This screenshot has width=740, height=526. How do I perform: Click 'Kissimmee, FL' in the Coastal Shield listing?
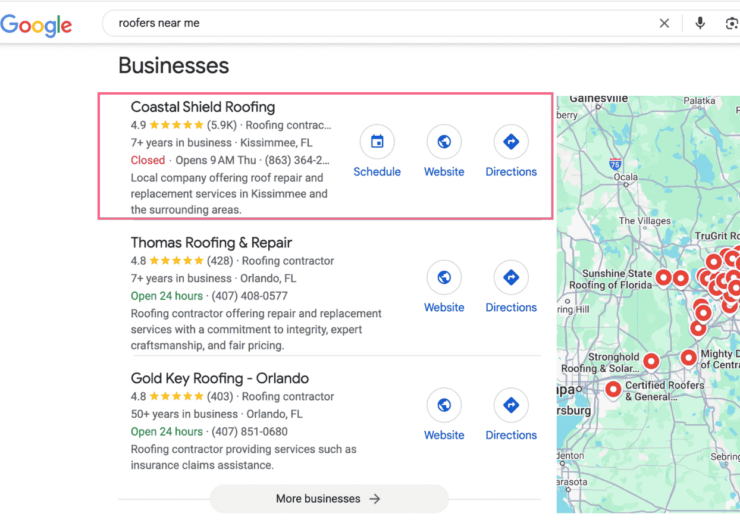(x=277, y=142)
